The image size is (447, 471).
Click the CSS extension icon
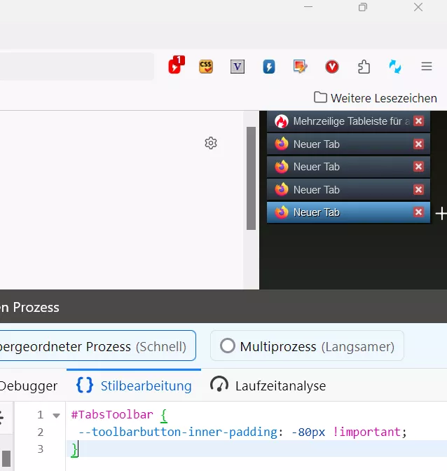click(x=206, y=67)
